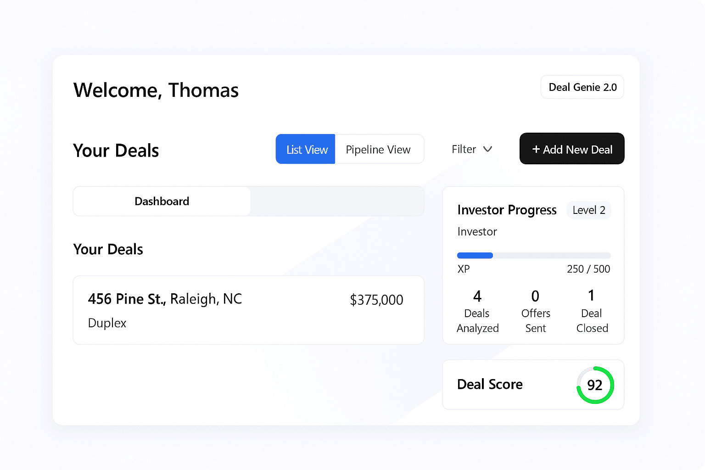705x470 pixels.
Task: Open the 456 Pine St. deal card
Action: pos(248,310)
